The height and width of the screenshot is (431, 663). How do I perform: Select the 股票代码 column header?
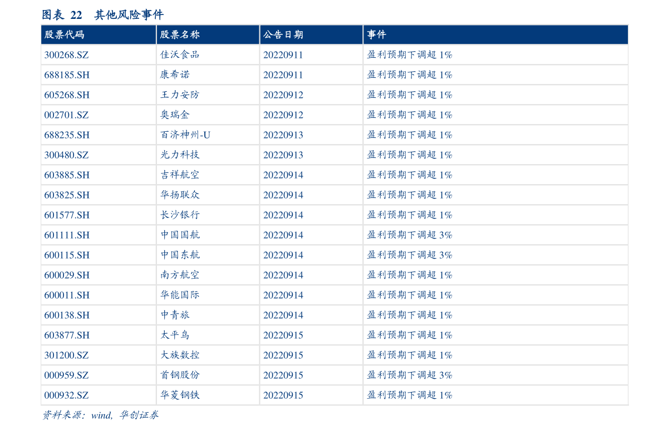[59, 34]
